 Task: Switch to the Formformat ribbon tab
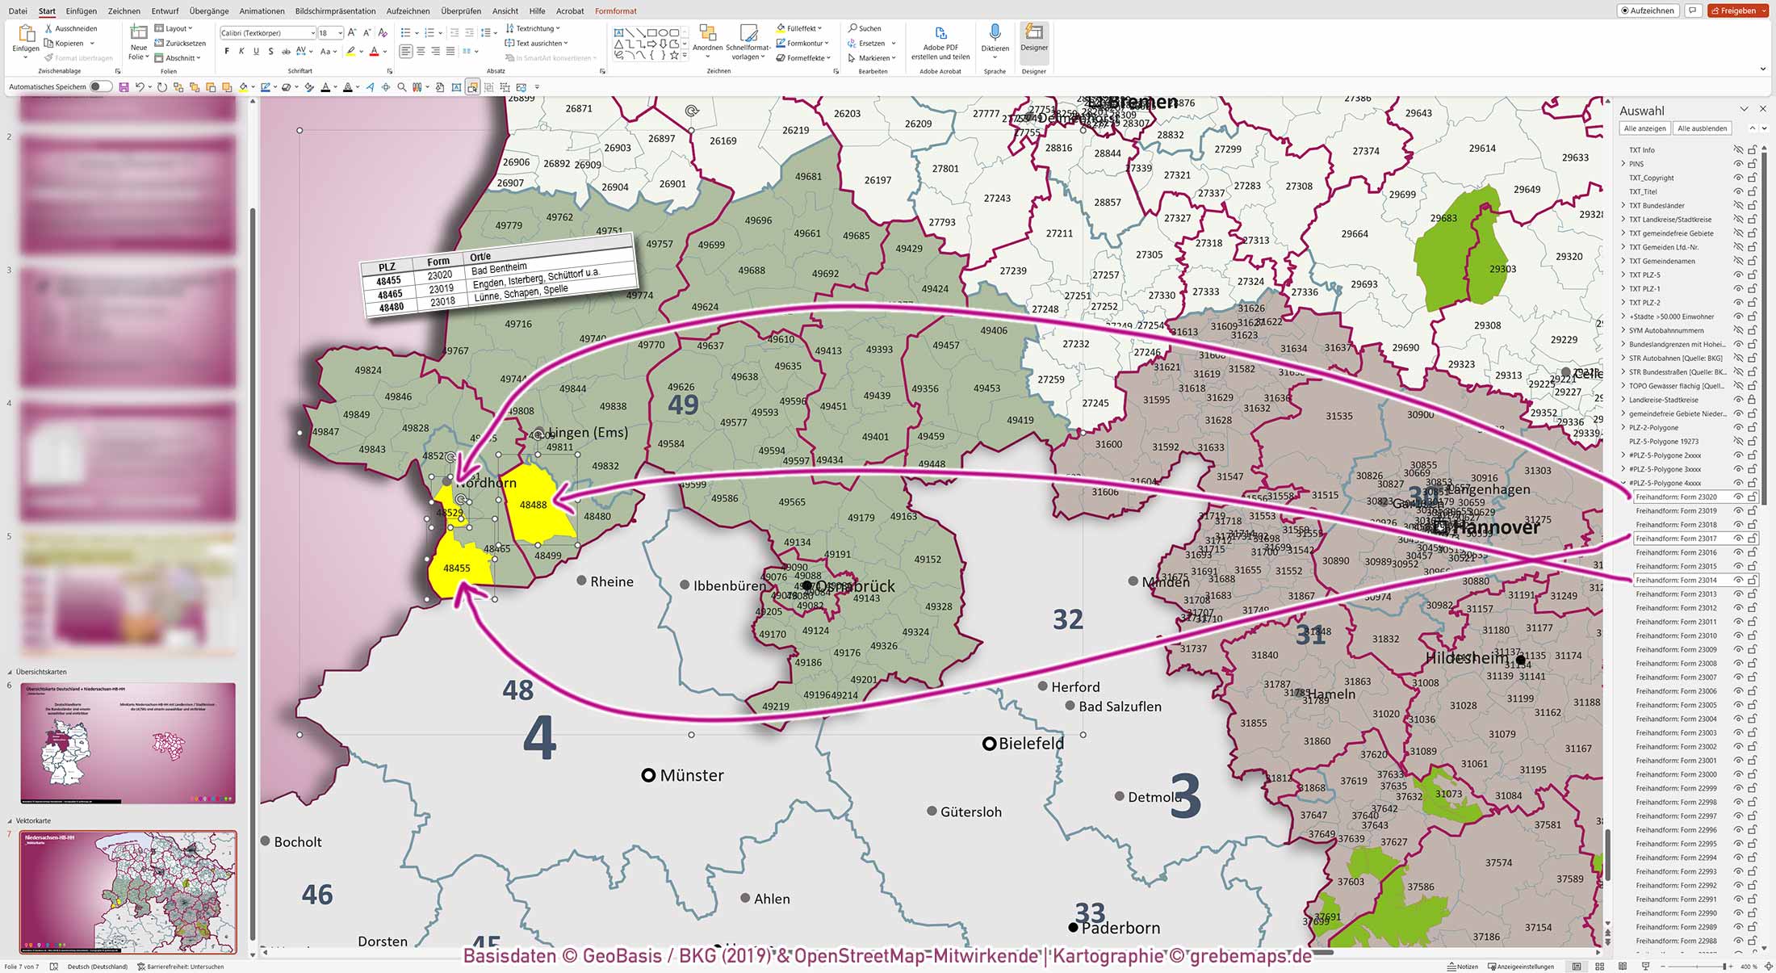click(x=615, y=10)
